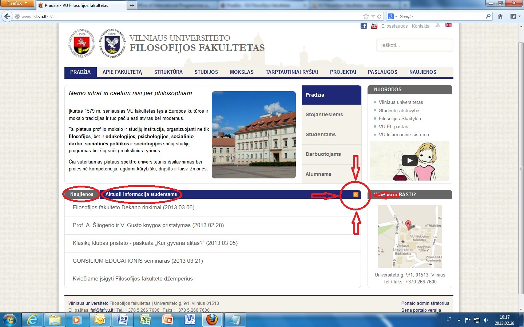Select the Stojantiesiems side tab

pyautogui.click(x=332, y=114)
